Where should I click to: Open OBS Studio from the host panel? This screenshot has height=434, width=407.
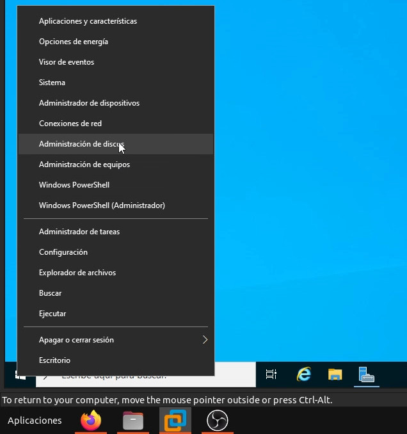217,421
